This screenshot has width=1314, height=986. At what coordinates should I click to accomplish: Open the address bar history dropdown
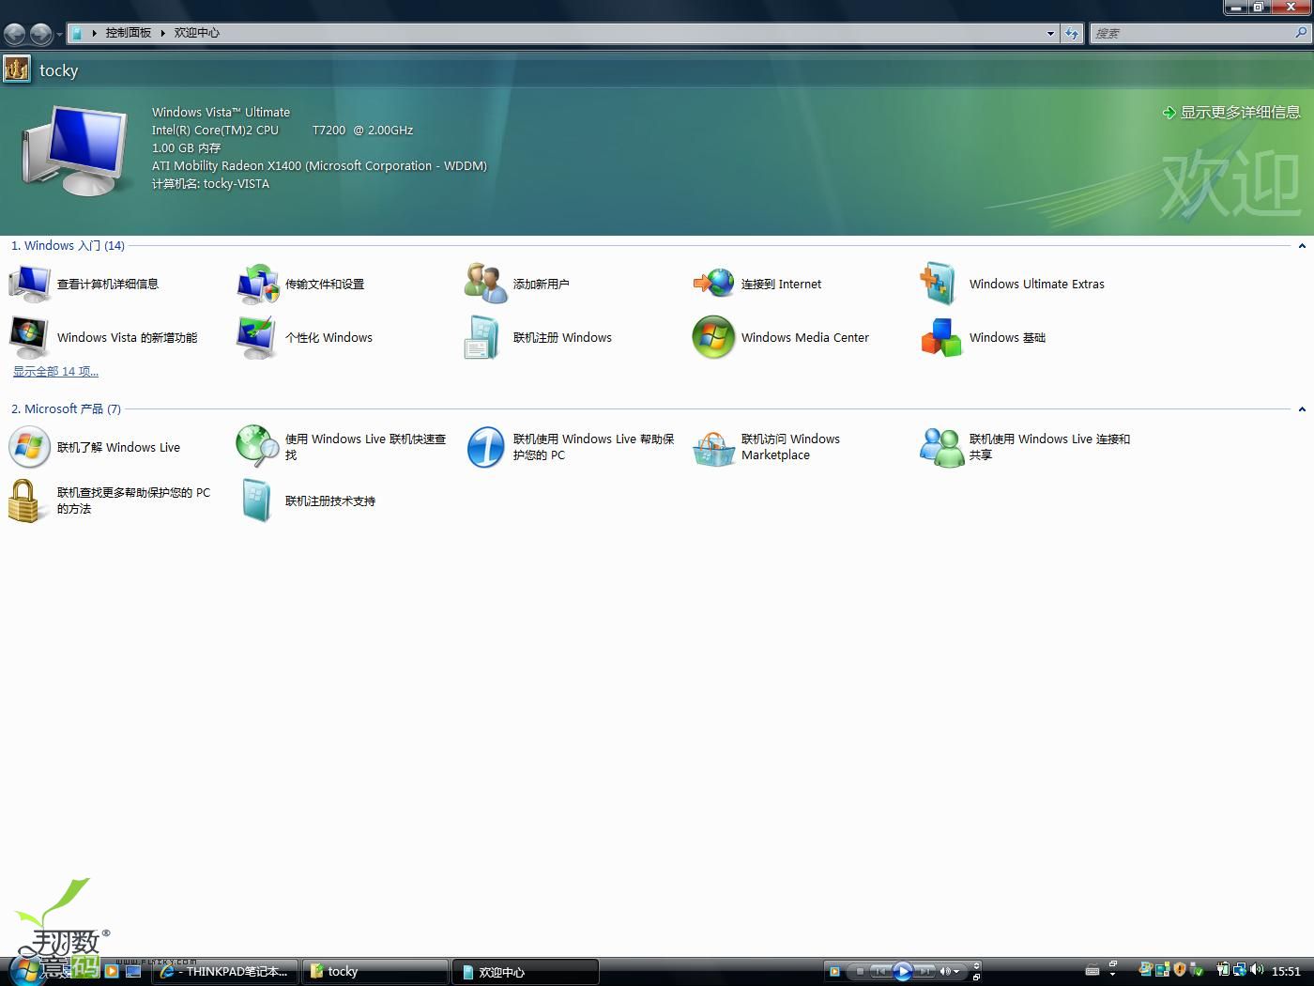(1050, 33)
